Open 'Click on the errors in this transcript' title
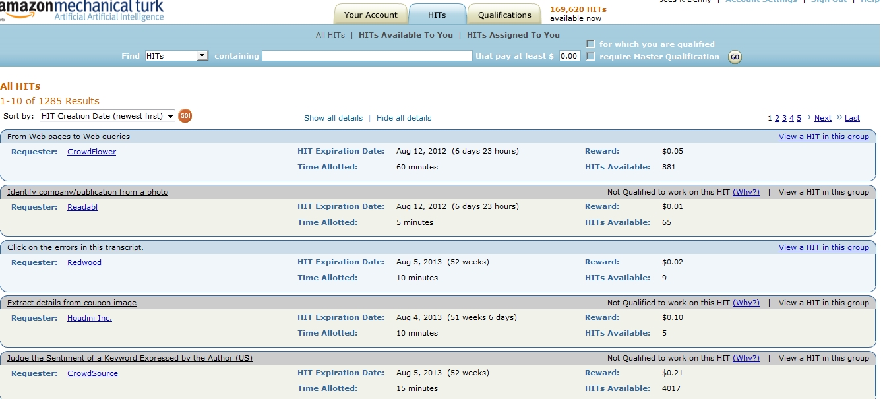 (x=75, y=247)
